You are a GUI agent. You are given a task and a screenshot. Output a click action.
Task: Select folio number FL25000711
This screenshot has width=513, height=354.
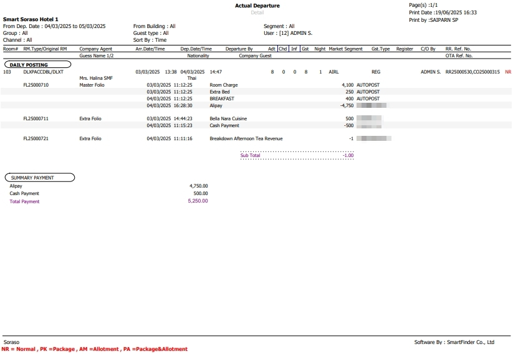point(36,118)
